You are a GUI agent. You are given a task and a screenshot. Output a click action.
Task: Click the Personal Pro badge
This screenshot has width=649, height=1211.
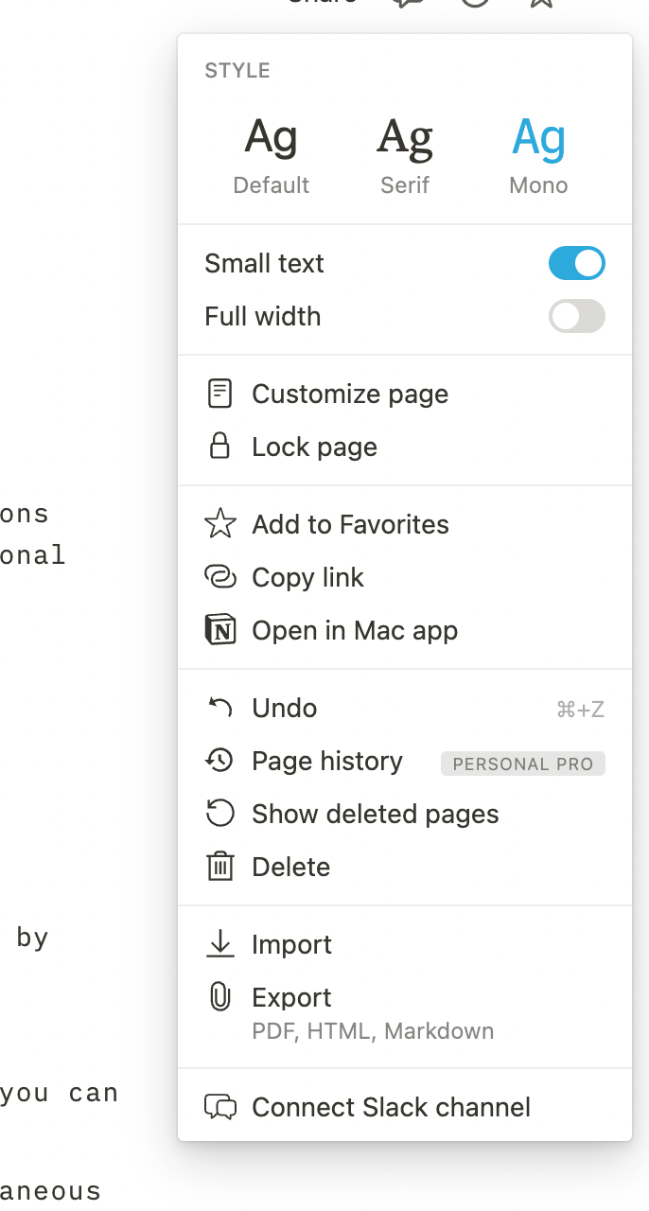tap(523, 763)
